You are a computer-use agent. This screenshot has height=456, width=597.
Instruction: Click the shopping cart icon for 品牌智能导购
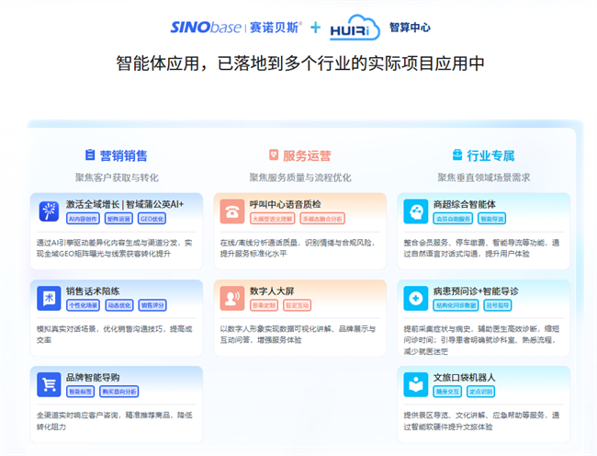point(48,384)
